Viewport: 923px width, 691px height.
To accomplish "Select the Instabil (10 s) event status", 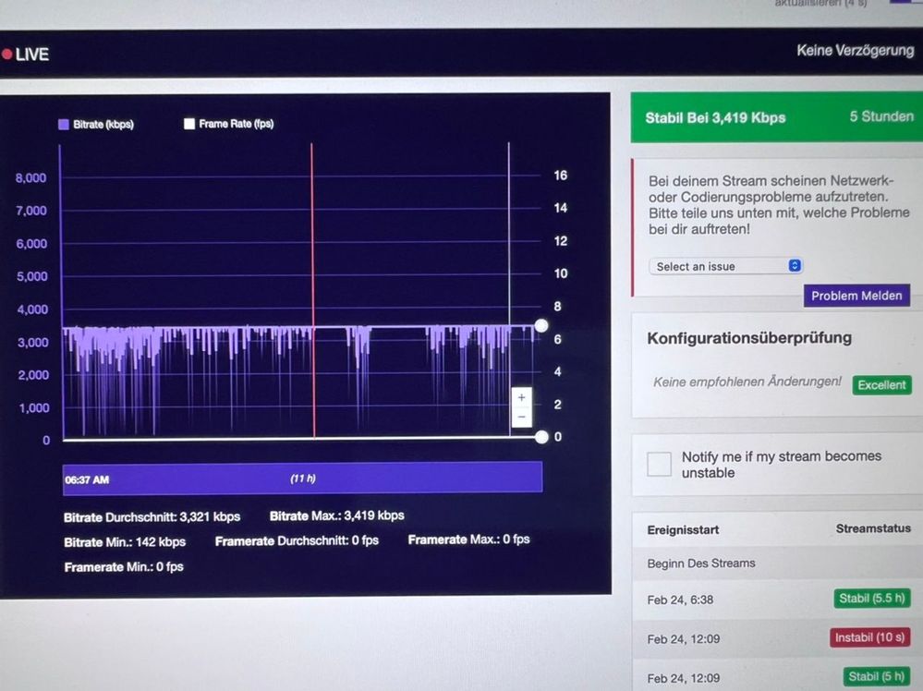I will click(x=869, y=637).
